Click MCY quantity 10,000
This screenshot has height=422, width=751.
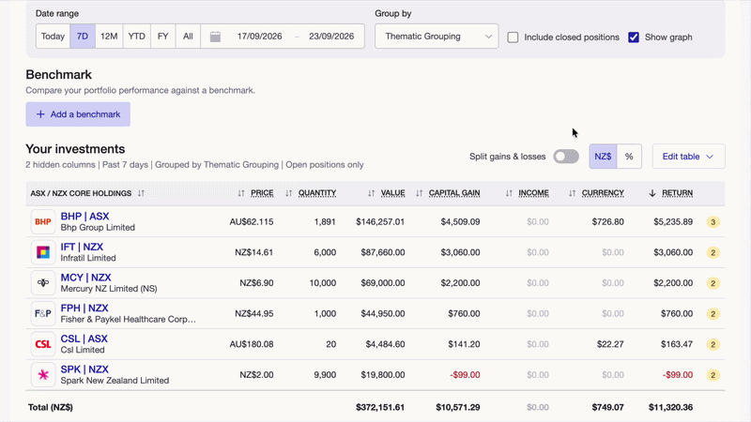click(323, 283)
